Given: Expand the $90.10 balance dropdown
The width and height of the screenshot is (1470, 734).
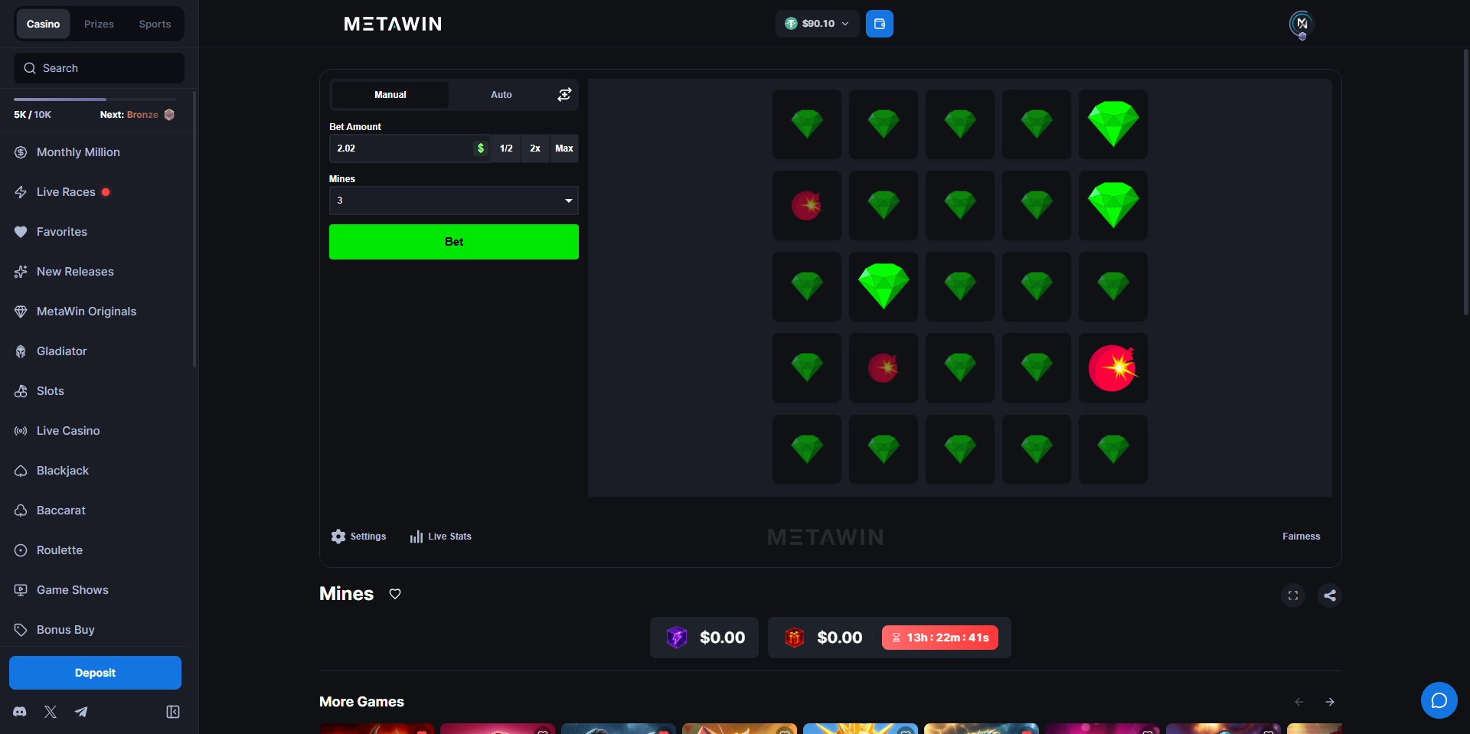Looking at the screenshot, I should [818, 24].
